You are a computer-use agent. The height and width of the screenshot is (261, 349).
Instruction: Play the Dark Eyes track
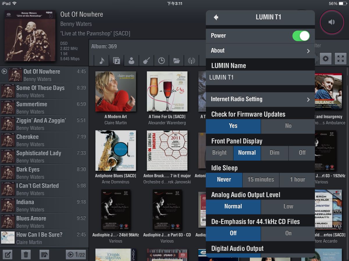coord(44,173)
